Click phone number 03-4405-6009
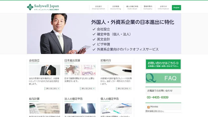Image resolution: width=208 pixels, height=117 pixels. point(158,97)
